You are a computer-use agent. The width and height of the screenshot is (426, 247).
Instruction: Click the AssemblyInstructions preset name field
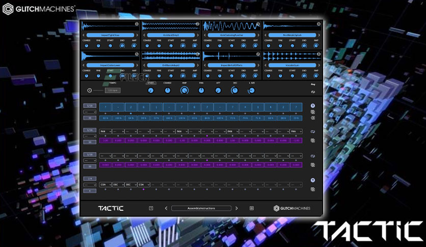(201, 208)
